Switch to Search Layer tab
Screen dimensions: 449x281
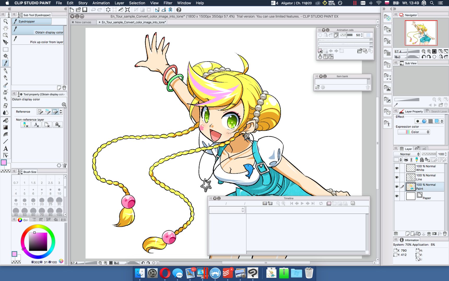436,111
